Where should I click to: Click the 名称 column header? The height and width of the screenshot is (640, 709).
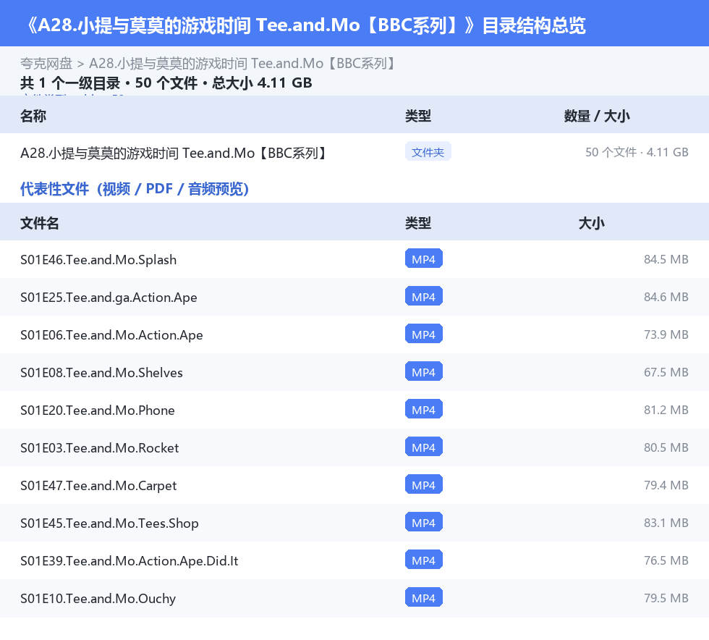[x=33, y=116]
